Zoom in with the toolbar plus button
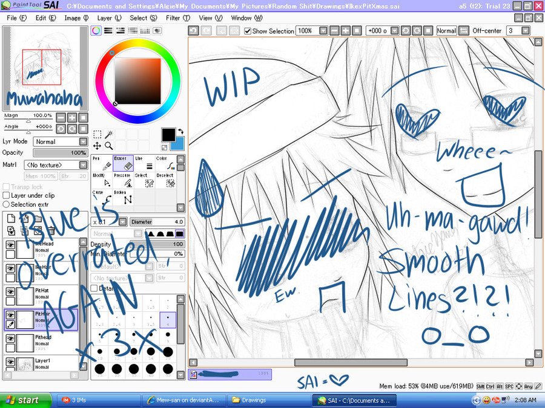 coord(346,31)
